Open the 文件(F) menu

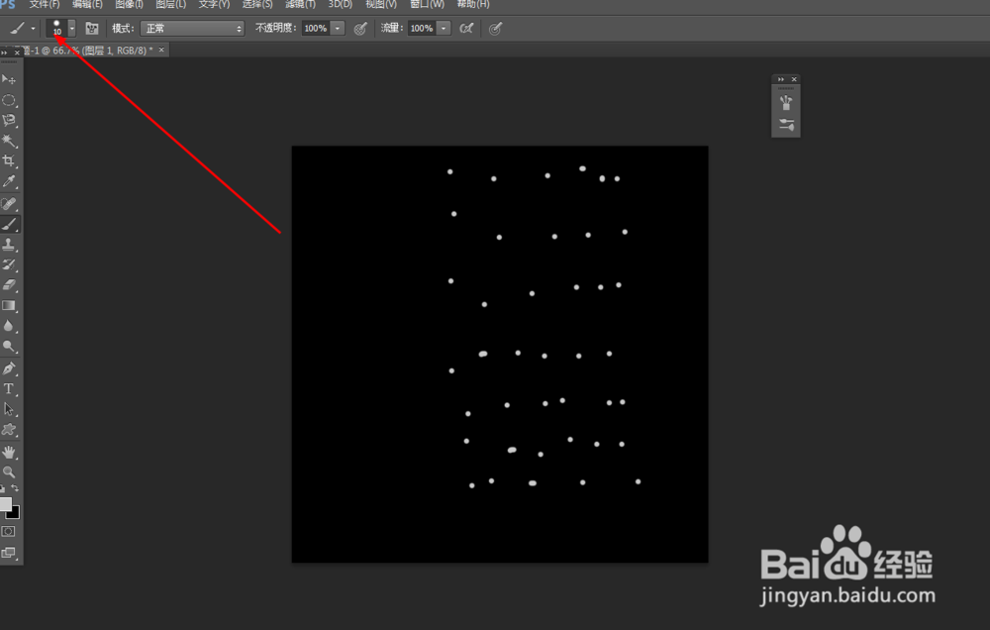pyautogui.click(x=45, y=4)
